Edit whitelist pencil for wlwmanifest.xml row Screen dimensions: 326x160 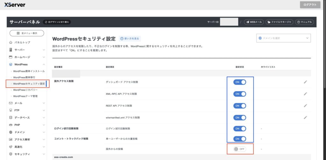(305, 118)
